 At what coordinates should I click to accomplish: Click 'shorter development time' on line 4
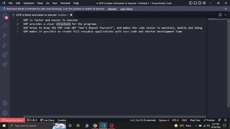tap(163, 32)
